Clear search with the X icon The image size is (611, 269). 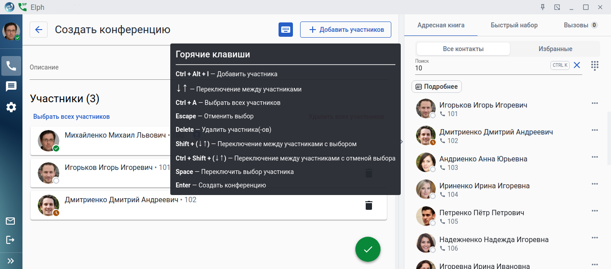(x=577, y=65)
